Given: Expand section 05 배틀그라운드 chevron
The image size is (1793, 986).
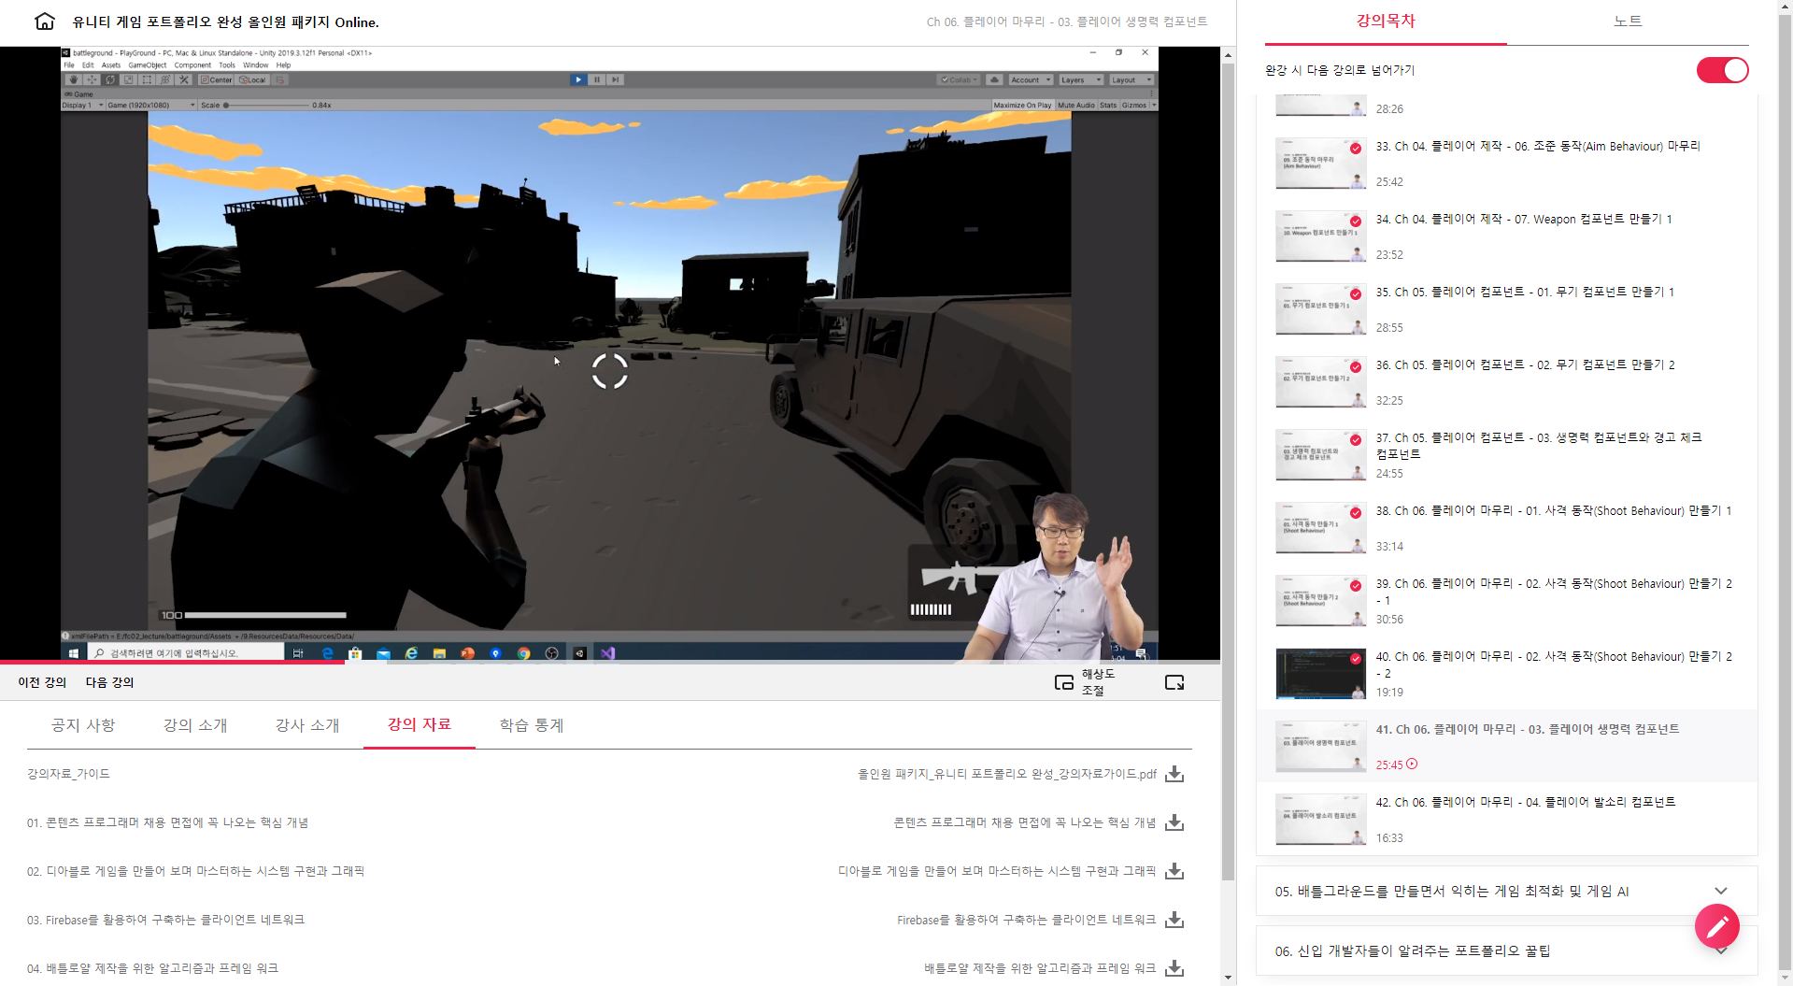Looking at the screenshot, I should tap(1721, 891).
